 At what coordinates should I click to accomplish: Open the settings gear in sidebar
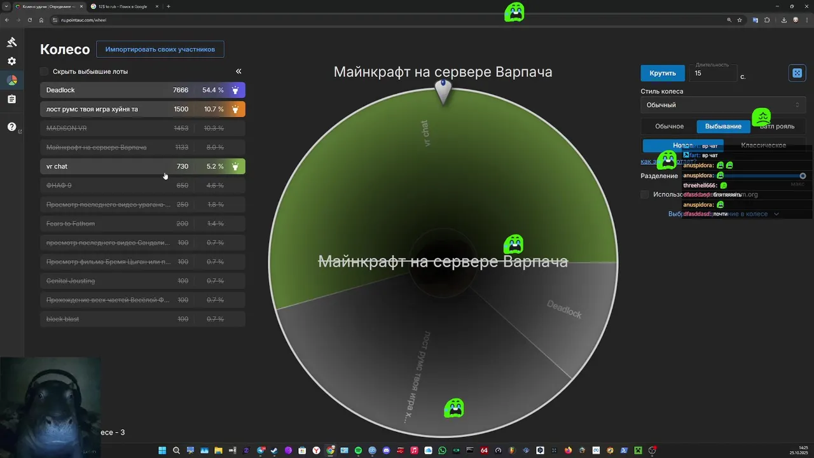click(x=11, y=61)
